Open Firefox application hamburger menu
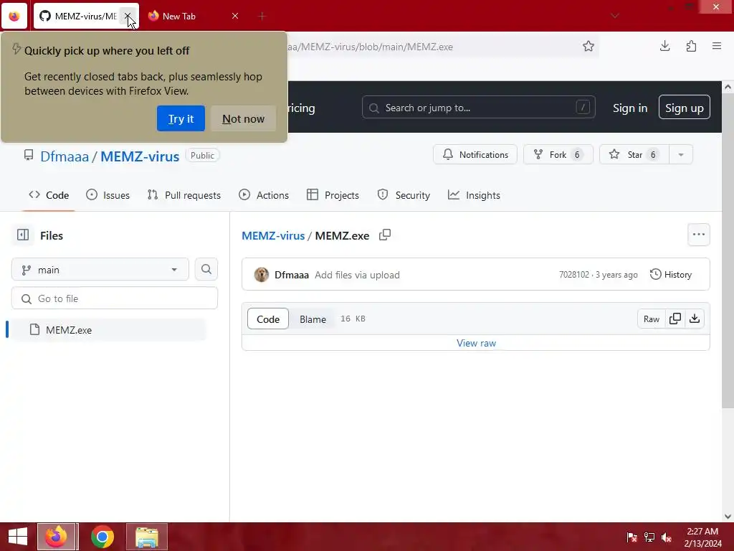Viewport: 734px width, 551px height. tap(717, 46)
